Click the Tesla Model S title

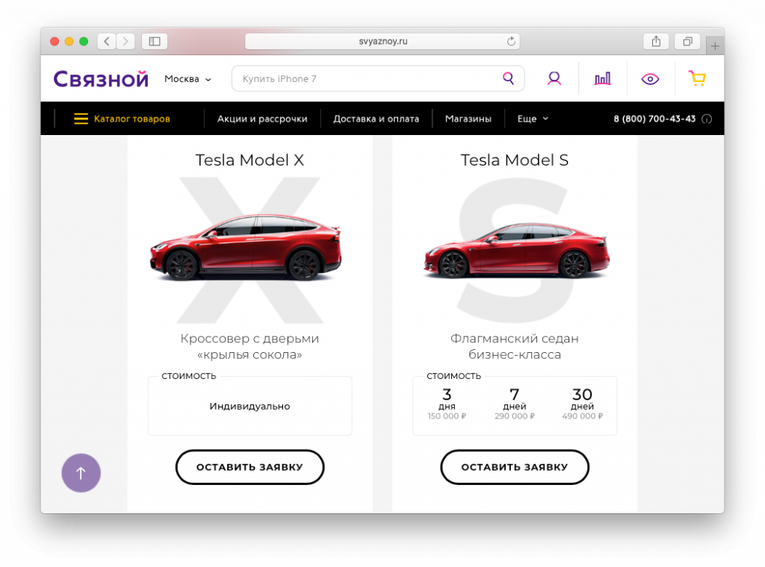coord(515,160)
